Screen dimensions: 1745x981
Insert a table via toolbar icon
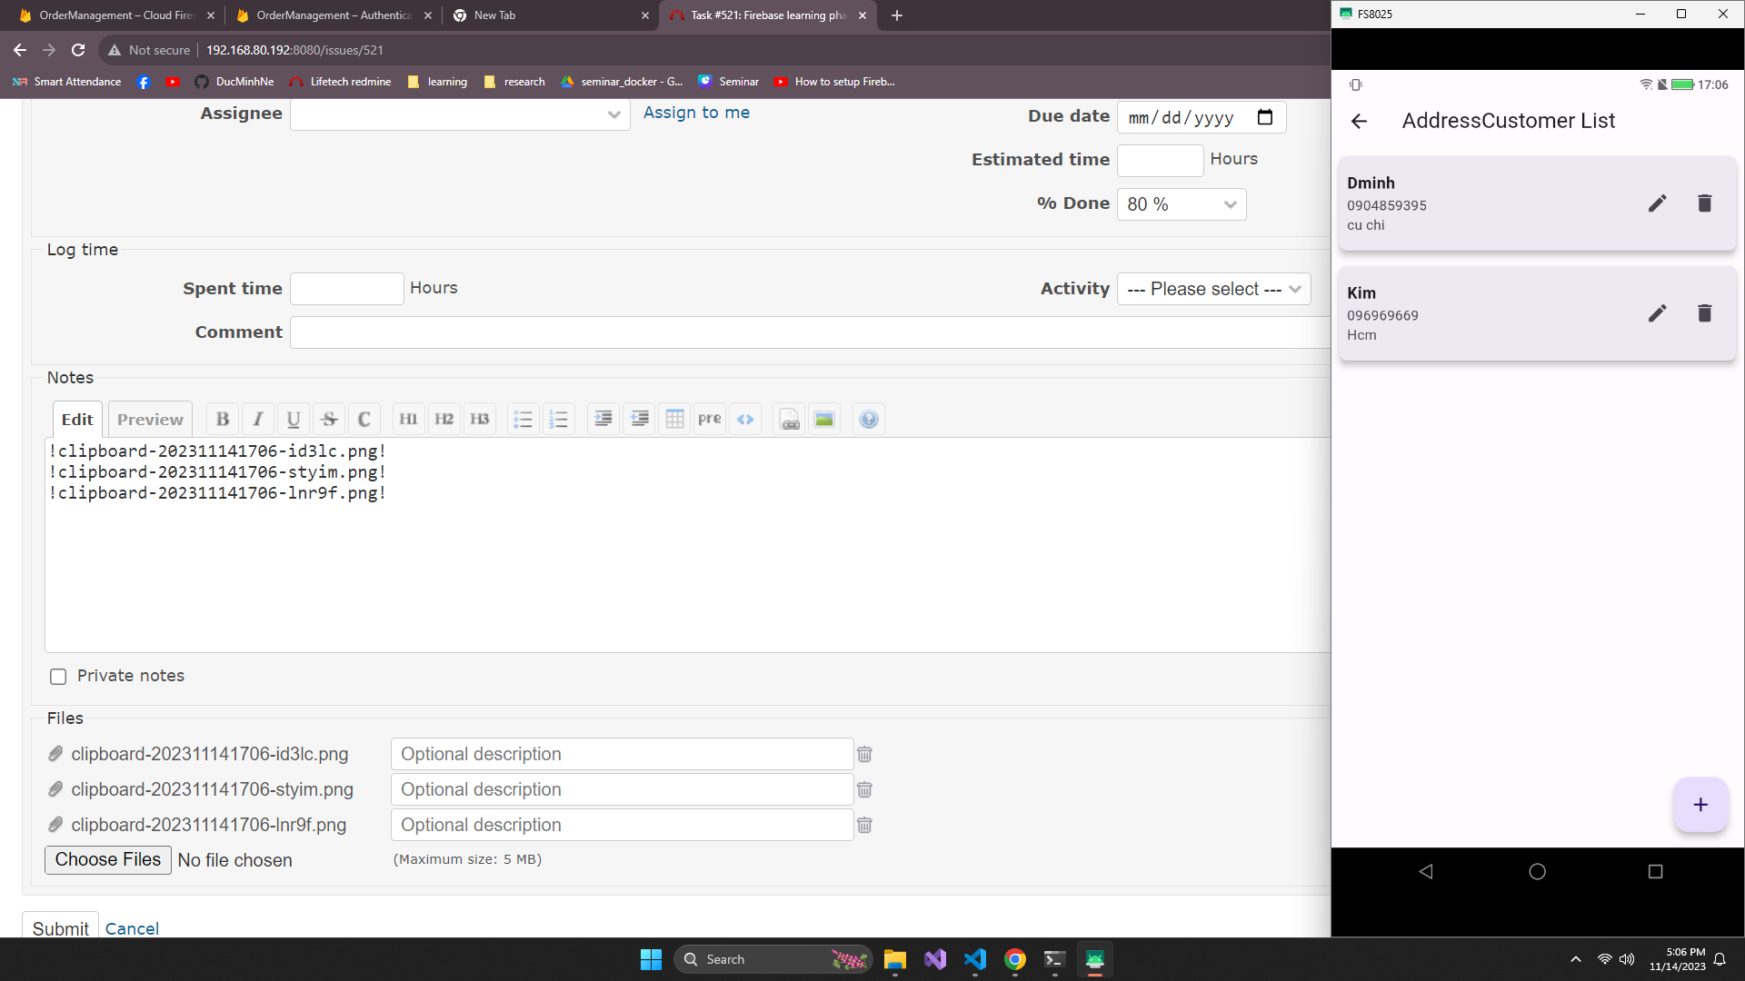[674, 419]
